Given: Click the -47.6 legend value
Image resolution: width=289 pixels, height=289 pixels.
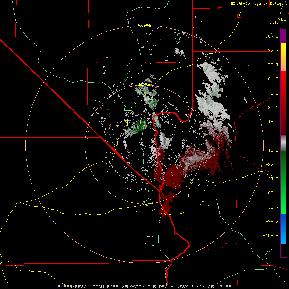Looking at the screenshot, I should click(x=272, y=179).
